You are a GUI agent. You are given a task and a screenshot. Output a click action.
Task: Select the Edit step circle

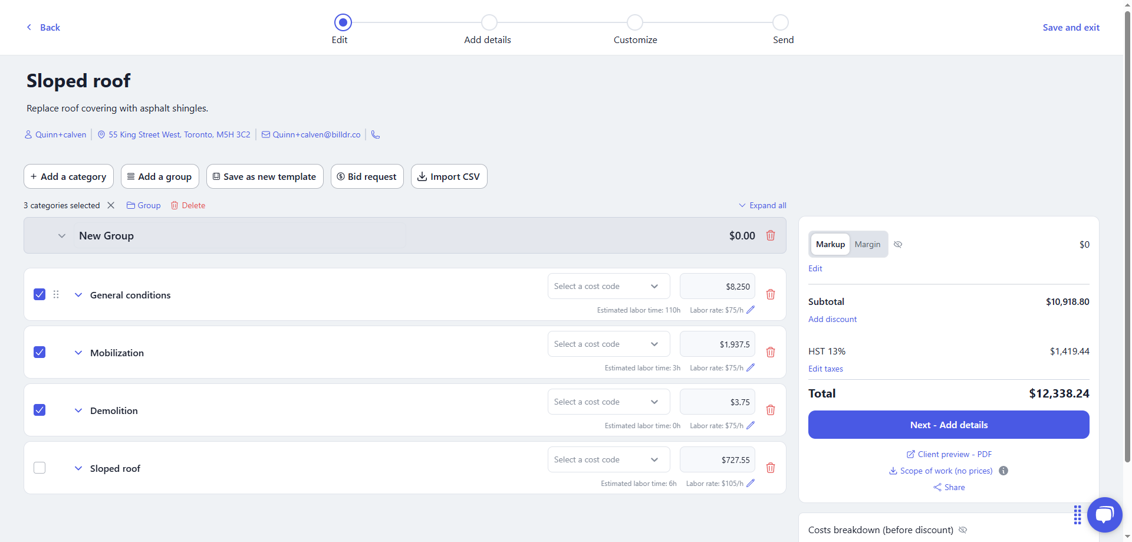click(343, 22)
